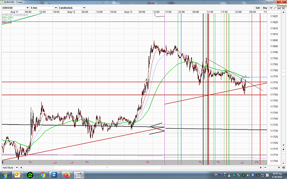Image resolution: width=287 pixels, height=179 pixels.
Task: Click the green Kaspersky shield tray icon
Action: pos(234,175)
